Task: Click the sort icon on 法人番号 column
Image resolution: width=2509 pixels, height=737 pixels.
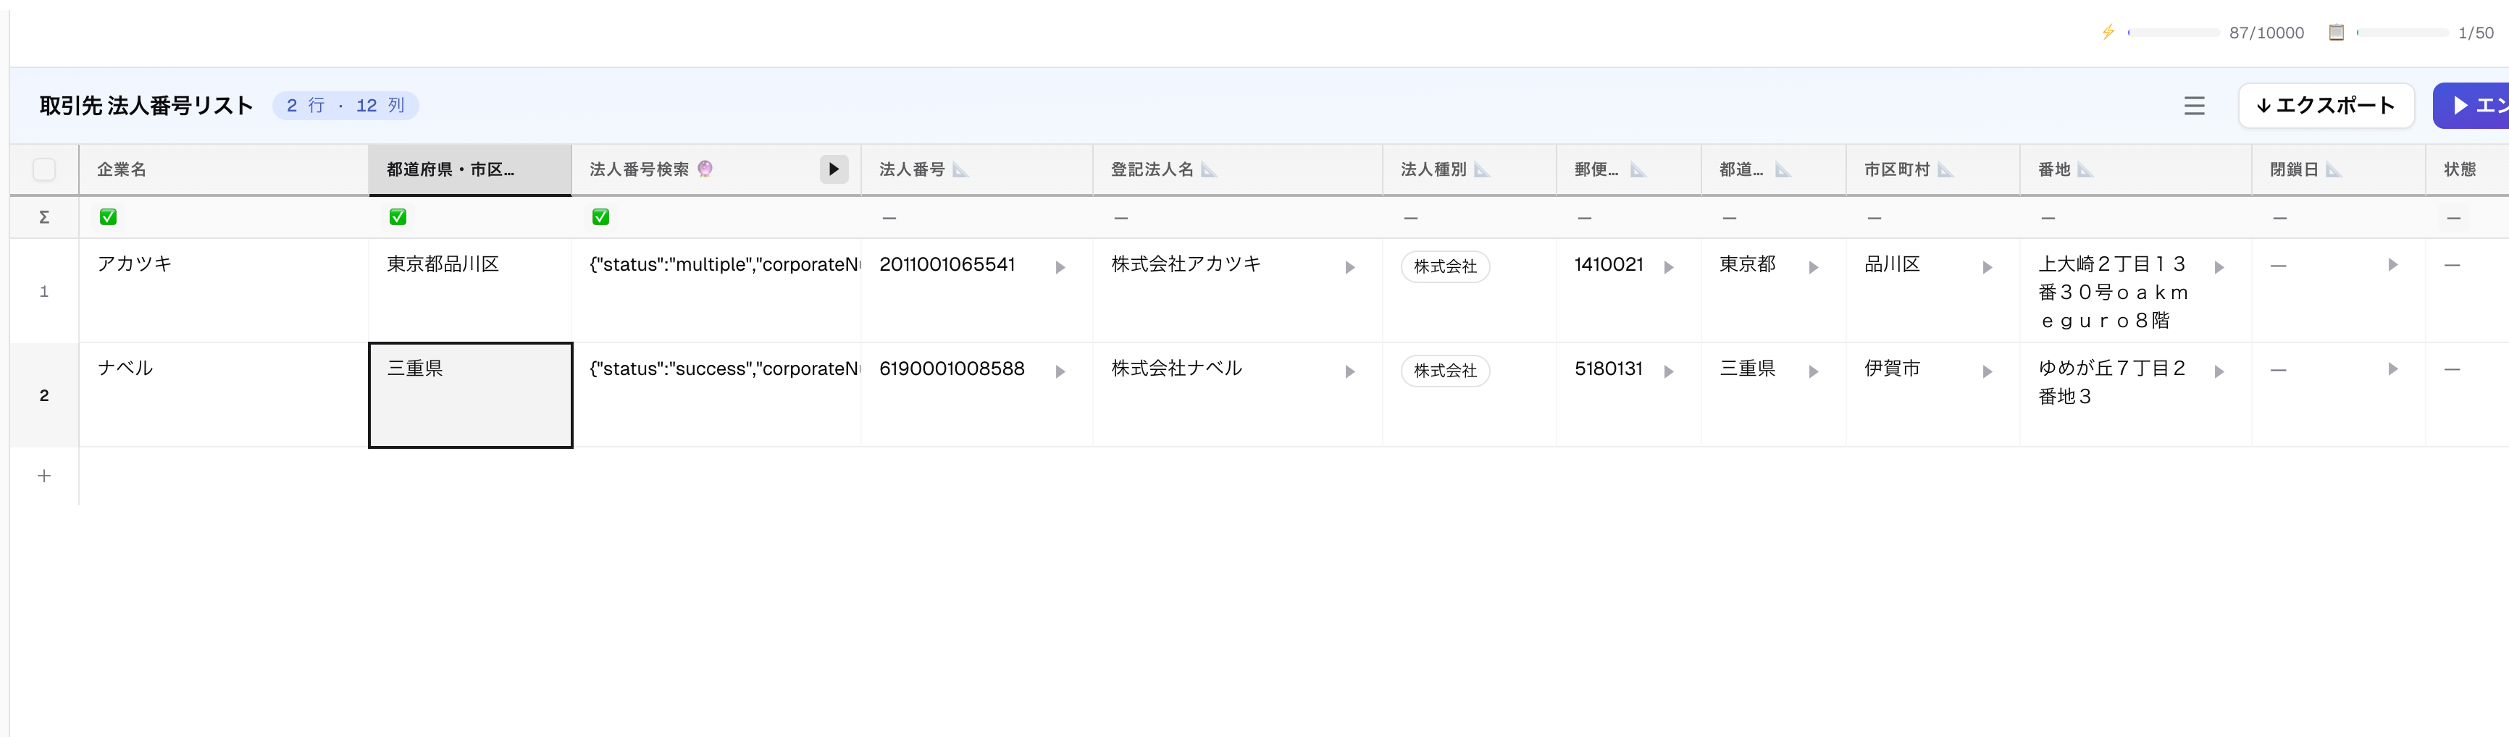Action: [x=961, y=169]
